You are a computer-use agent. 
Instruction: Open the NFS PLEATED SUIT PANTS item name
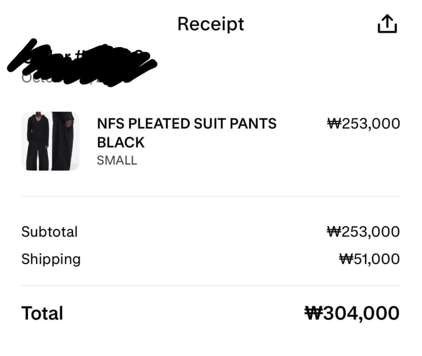[x=186, y=123]
